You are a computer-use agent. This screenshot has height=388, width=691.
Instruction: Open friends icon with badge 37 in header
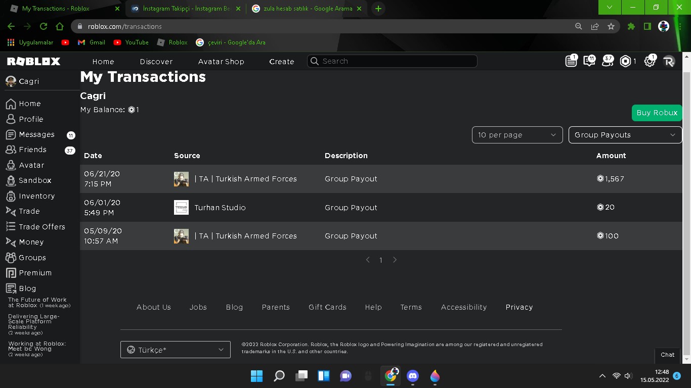(x=608, y=61)
